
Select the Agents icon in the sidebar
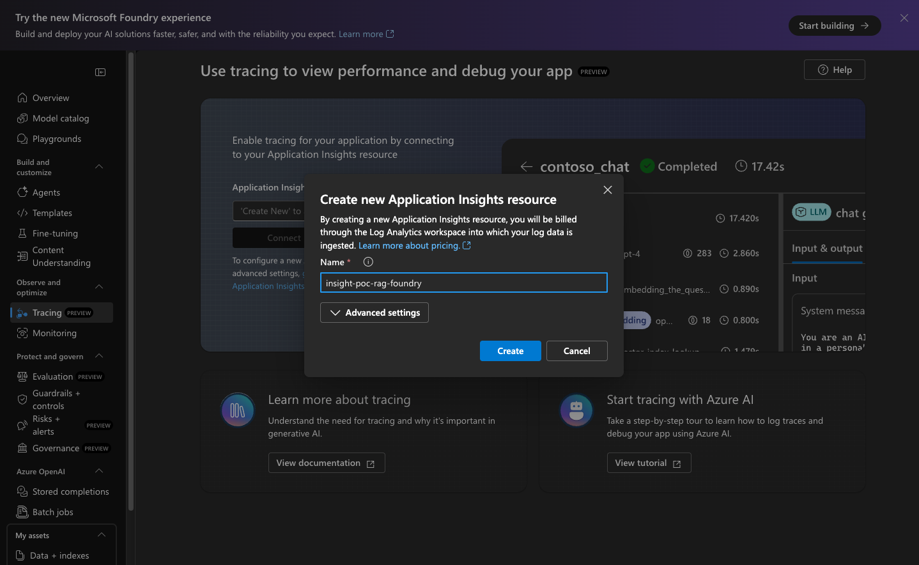point(22,192)
